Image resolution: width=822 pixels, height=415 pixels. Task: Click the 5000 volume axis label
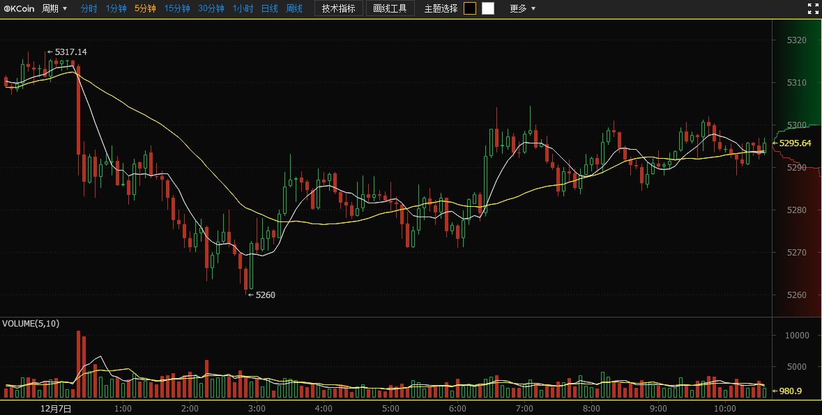click(x=797, y=366)
